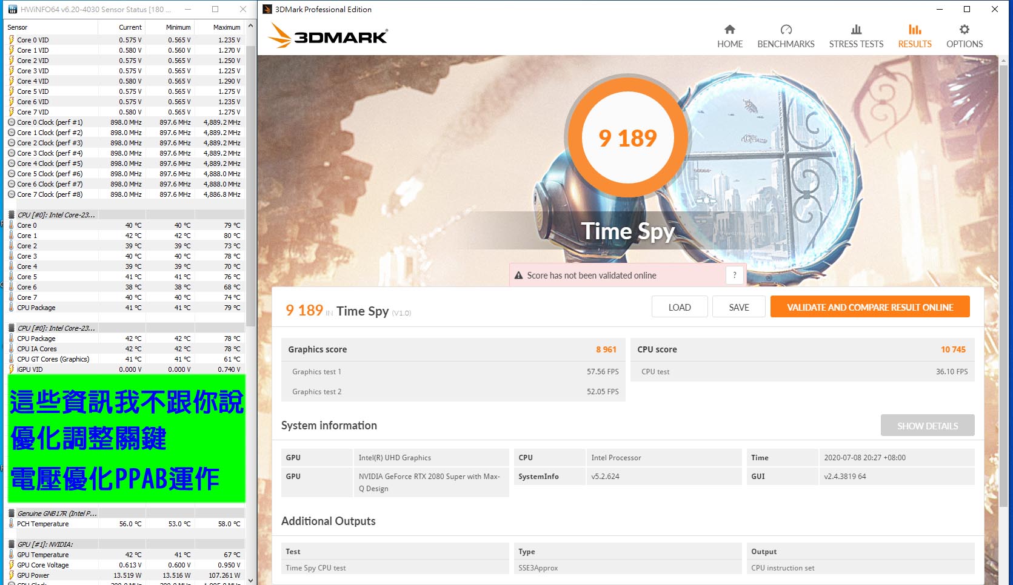Click the question mark help button
The height and width of the screenshot is (585, 1013).
pyautogui.click(x=735, y=275)
